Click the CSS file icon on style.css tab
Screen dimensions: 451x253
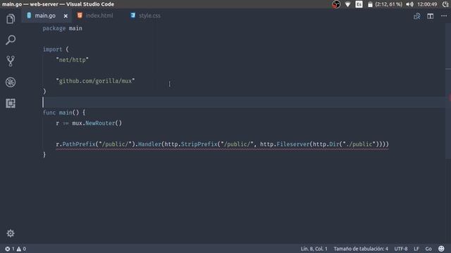click(x=132, y=15)
